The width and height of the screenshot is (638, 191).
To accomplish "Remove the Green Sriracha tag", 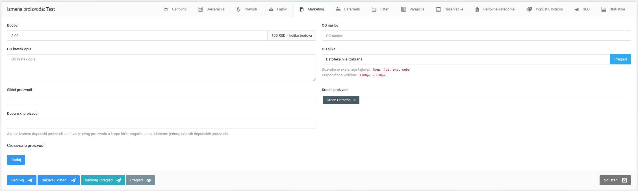I will 354,100.
